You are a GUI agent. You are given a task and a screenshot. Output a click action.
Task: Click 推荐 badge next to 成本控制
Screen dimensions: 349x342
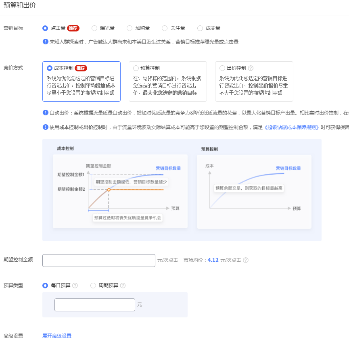click(x=81, y=68)
